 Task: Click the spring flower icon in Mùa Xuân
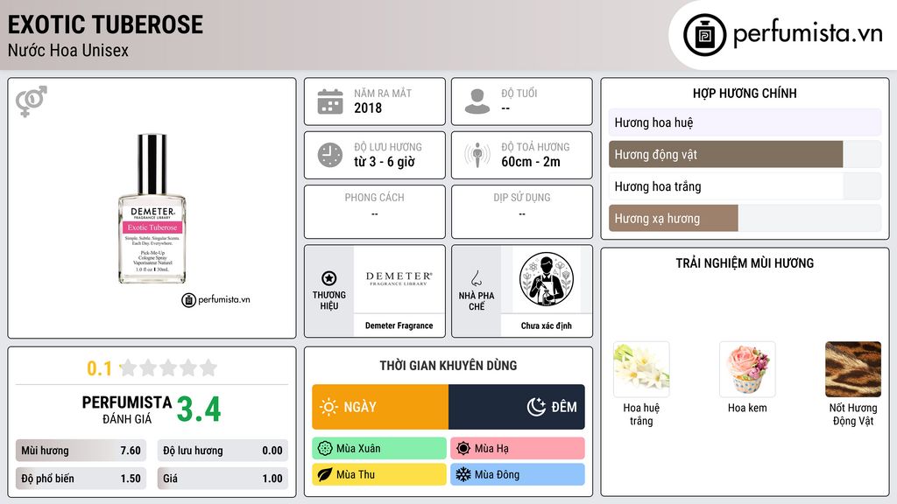coord(324,449)
